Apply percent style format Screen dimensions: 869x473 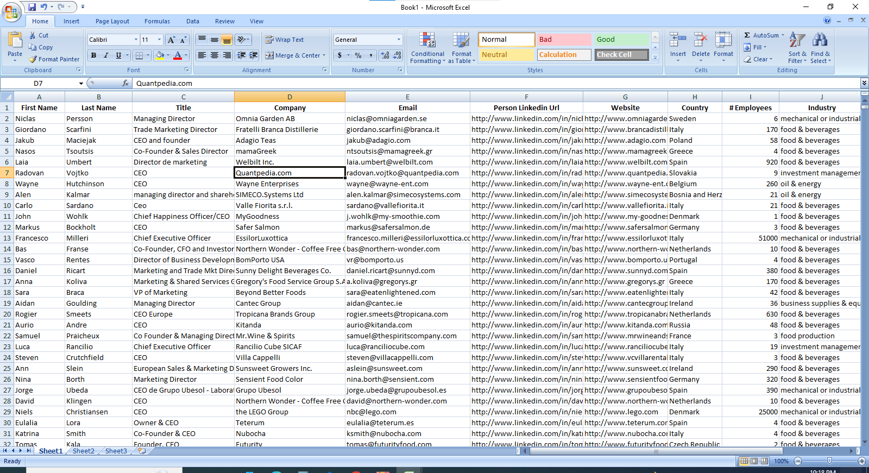[x=358, y=55]
